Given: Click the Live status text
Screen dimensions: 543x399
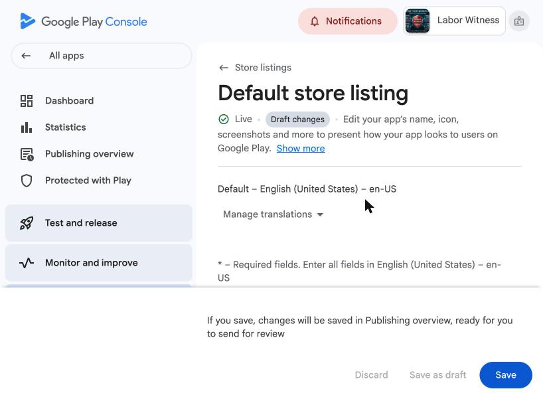Looking at the screenshot, I should (244, 119).
